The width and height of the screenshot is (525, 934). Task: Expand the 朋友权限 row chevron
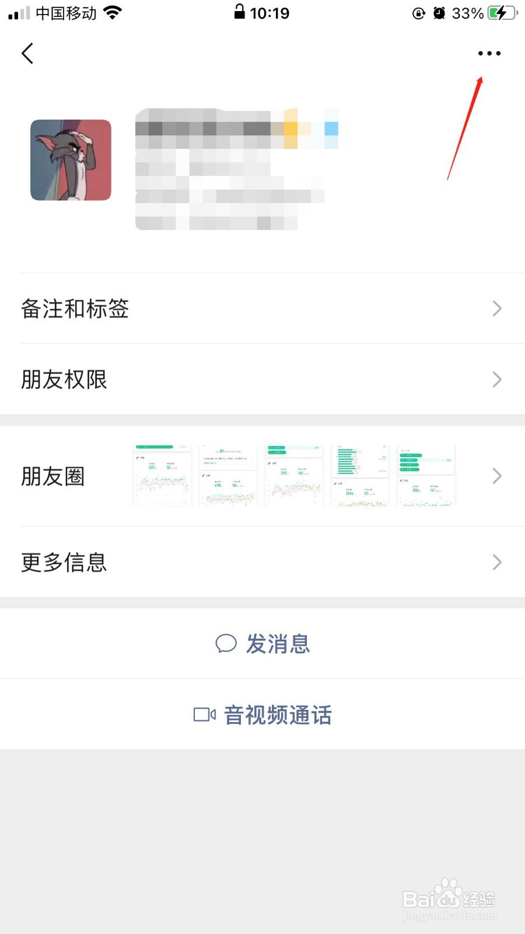496,379
